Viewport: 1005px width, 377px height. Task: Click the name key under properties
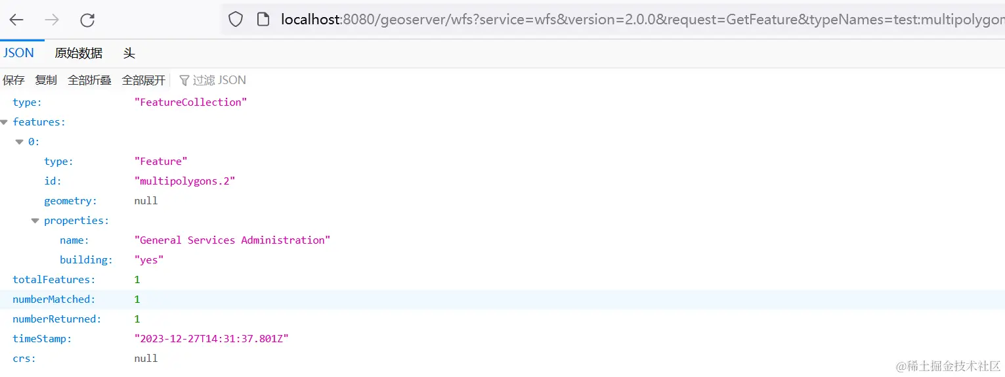point(74,240)
